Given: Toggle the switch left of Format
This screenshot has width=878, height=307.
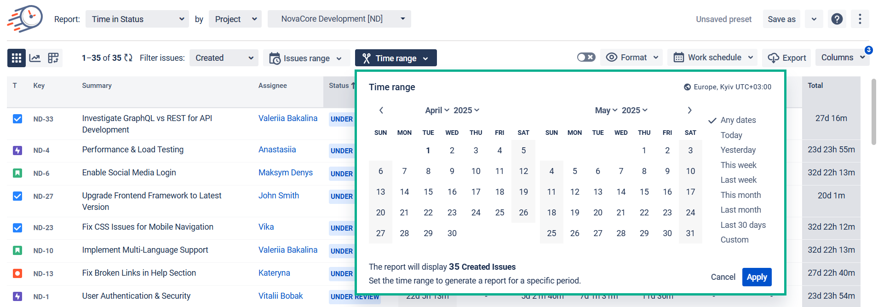Looking at the screenshot, I should (x=586, y=58).
